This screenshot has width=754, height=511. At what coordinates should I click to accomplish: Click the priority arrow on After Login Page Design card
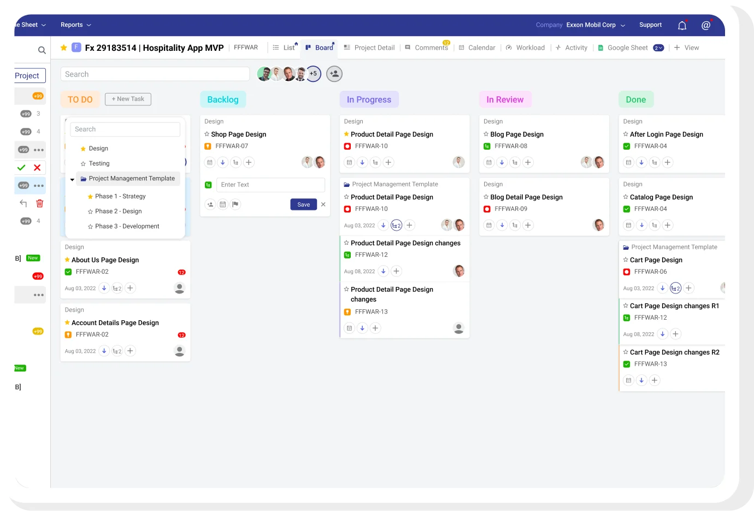point(641,162)
